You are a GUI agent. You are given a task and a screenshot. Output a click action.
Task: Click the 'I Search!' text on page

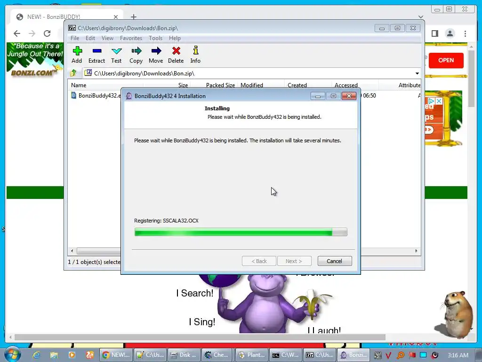(x=195, y=293)
